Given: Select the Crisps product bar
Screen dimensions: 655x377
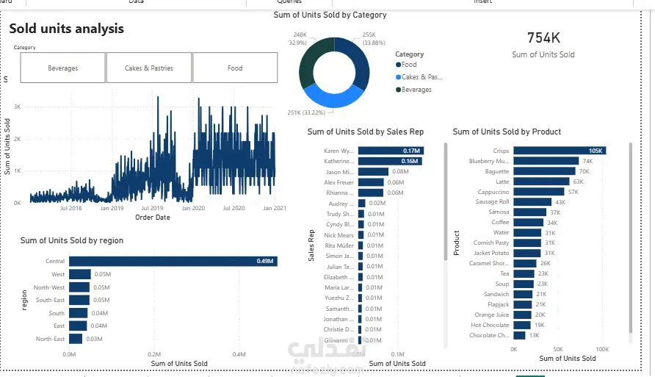Looking at the screenshot, I should (x=560, y=151).
